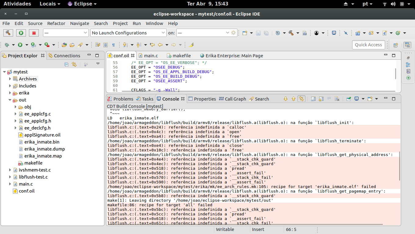Switch to the Problems tab
The height and width of the screenshot is (234, 415).
(x=121, y=99)
